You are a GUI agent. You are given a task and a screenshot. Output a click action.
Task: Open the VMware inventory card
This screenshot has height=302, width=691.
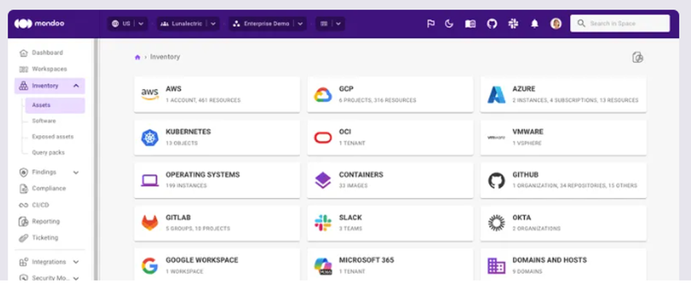563,138
